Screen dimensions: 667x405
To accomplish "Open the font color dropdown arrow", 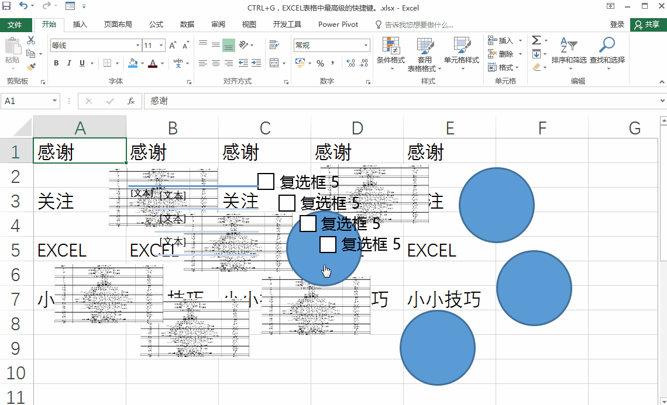I will coord(163,63).
